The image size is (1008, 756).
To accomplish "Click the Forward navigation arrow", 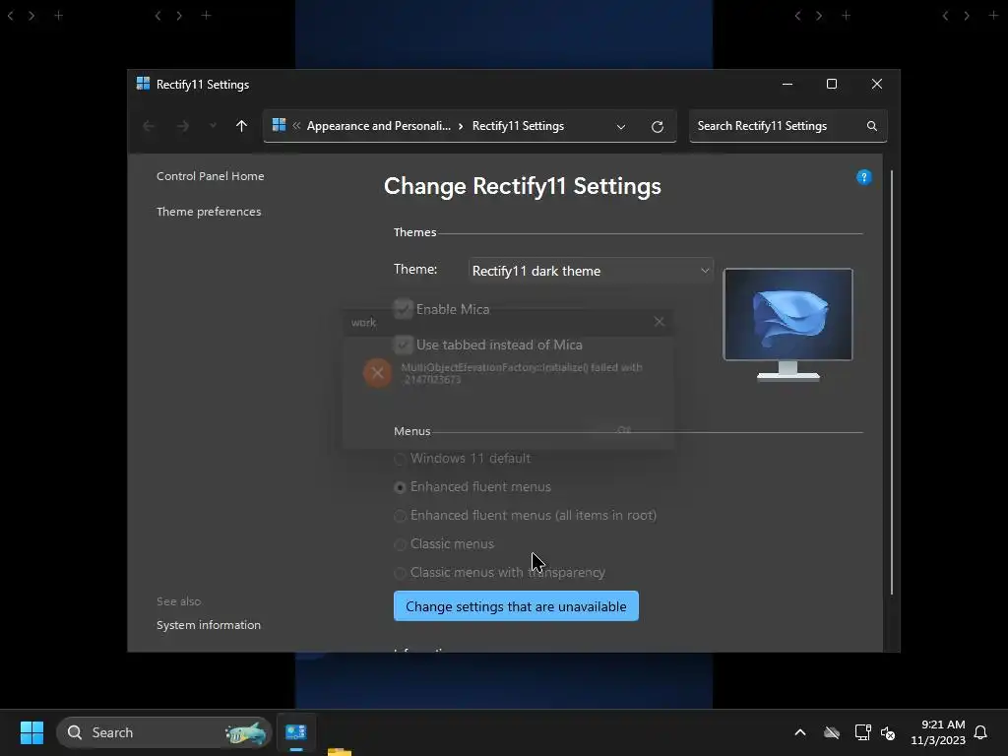I will pyautogui.click(x=183, y=126).
